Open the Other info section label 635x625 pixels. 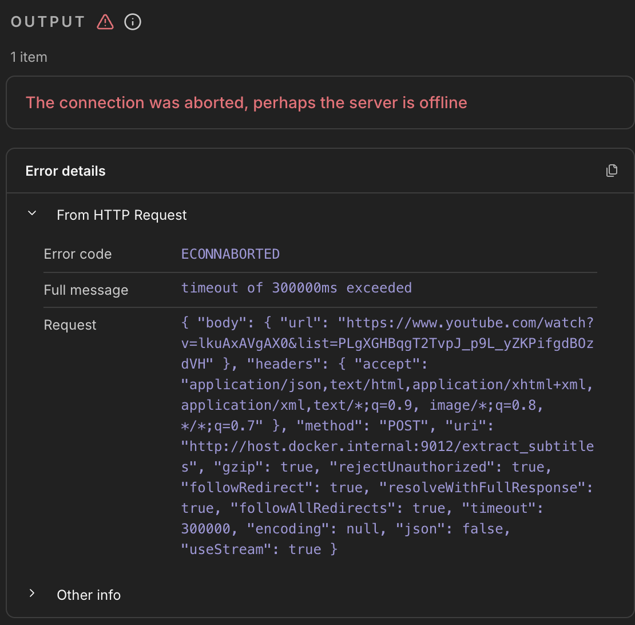coord(89,595)
